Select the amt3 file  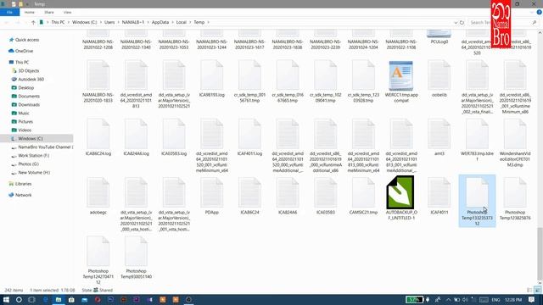pyautogui.click(x=439, y=137)
